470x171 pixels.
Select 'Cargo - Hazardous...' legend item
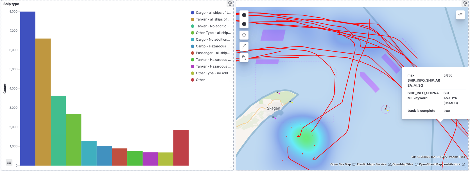coord(213,46)
